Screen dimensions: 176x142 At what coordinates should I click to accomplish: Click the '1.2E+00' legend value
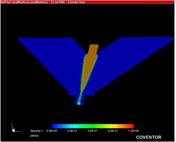(133, 131)
